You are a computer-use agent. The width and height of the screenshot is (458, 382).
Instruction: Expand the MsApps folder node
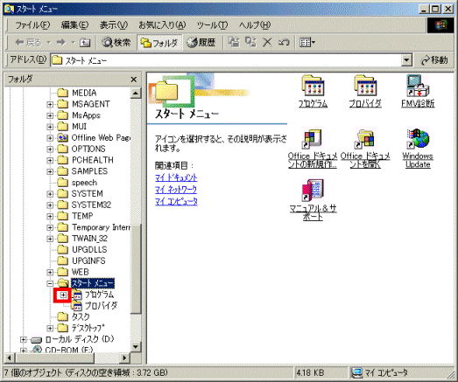[x=50, y=115]
